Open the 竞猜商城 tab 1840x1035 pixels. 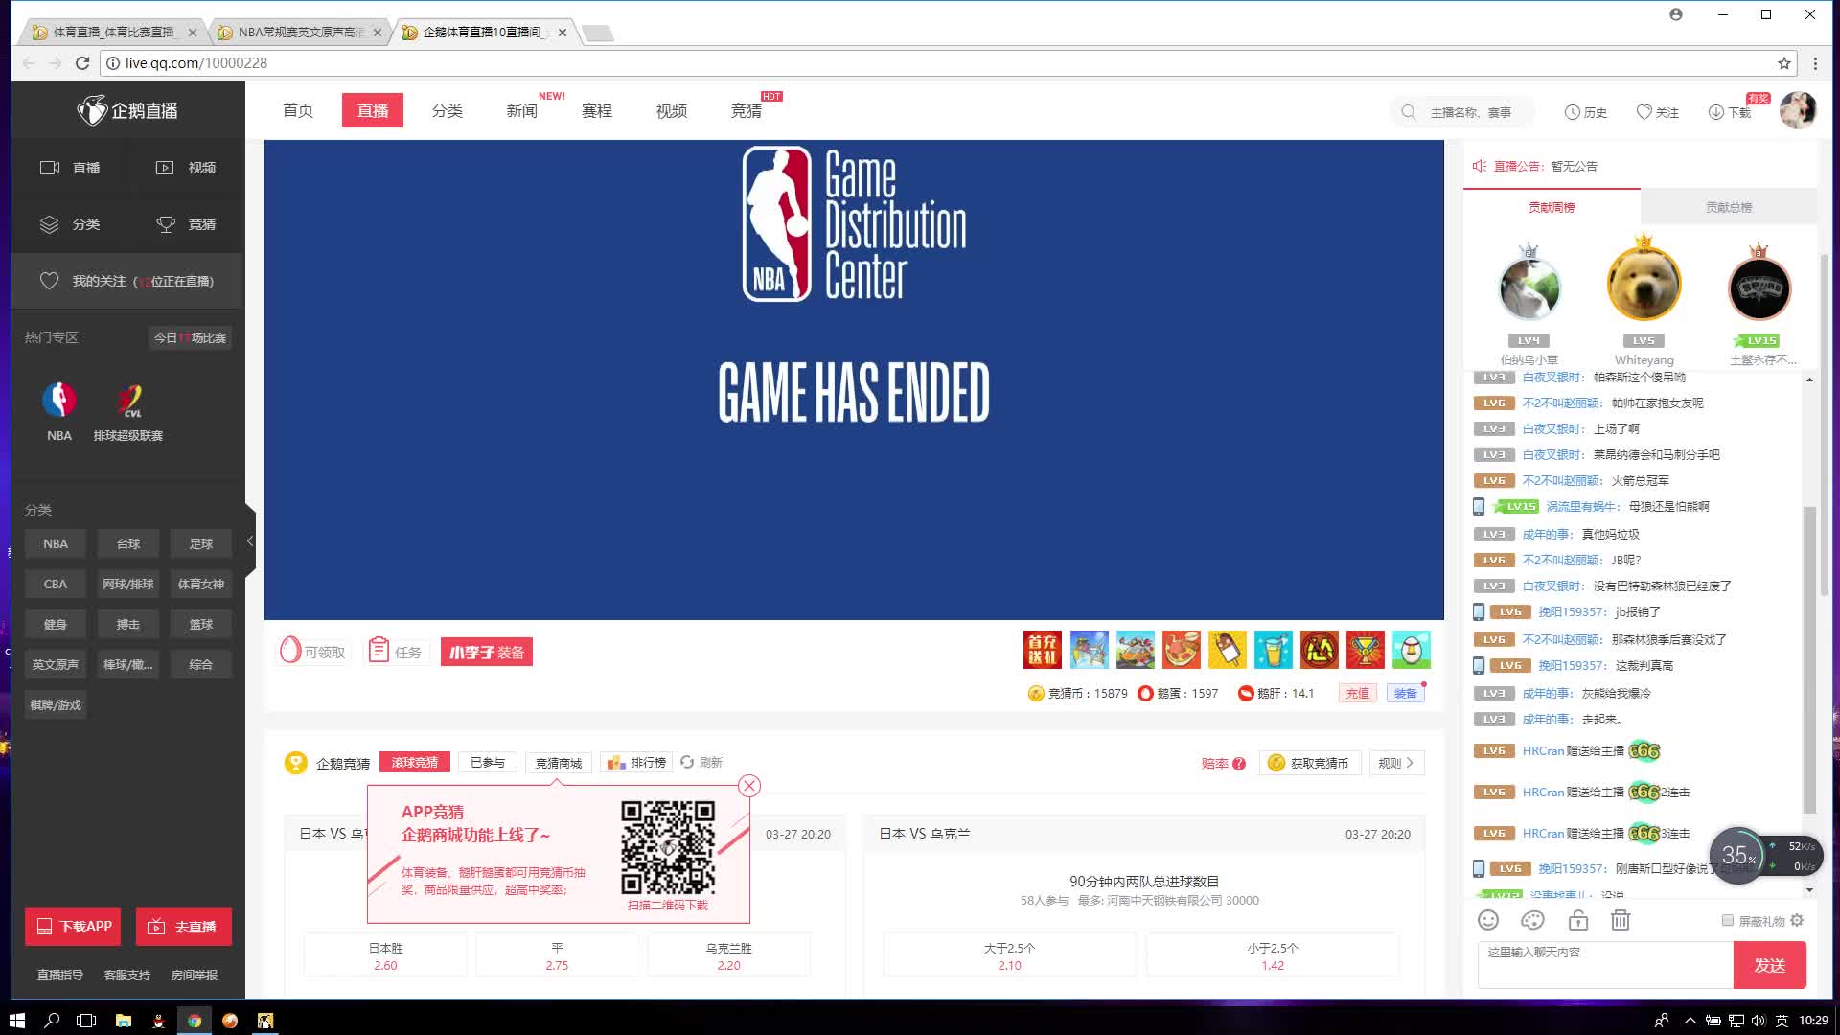coord(559,763)
